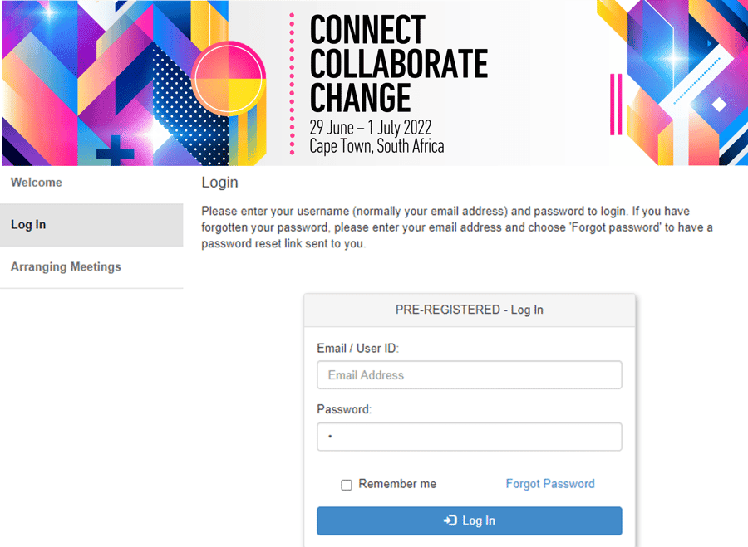
Task: Click the Email / User ID label
Action: (x=357, y=349)
